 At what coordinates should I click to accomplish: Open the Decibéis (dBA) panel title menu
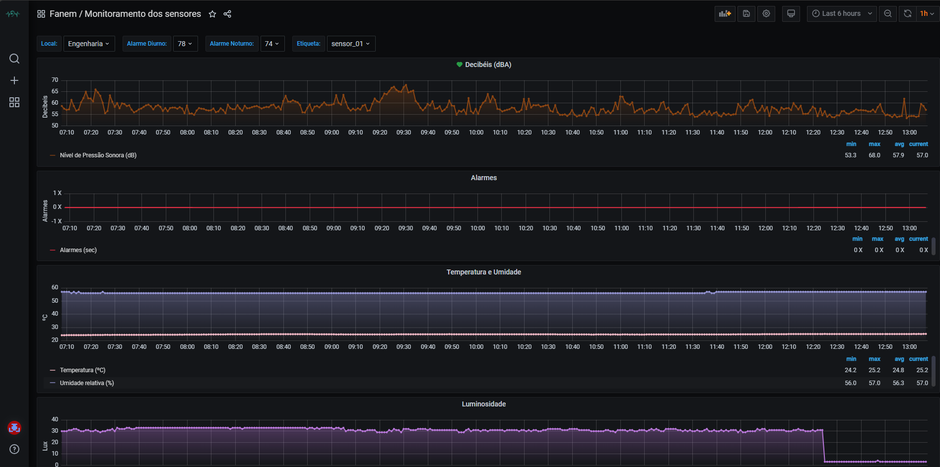click(x=487, y=65)
